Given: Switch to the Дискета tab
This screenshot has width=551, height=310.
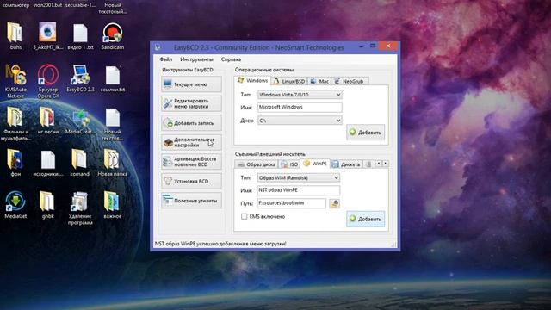Looking at the screenshot, I should [x=346, y=164].
